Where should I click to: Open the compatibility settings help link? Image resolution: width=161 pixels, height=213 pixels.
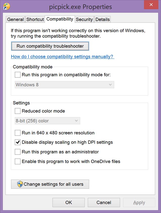pos(62,57)
